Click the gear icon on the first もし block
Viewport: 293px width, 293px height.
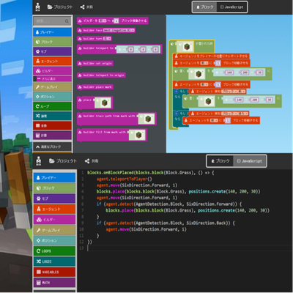tap(176, 92)
